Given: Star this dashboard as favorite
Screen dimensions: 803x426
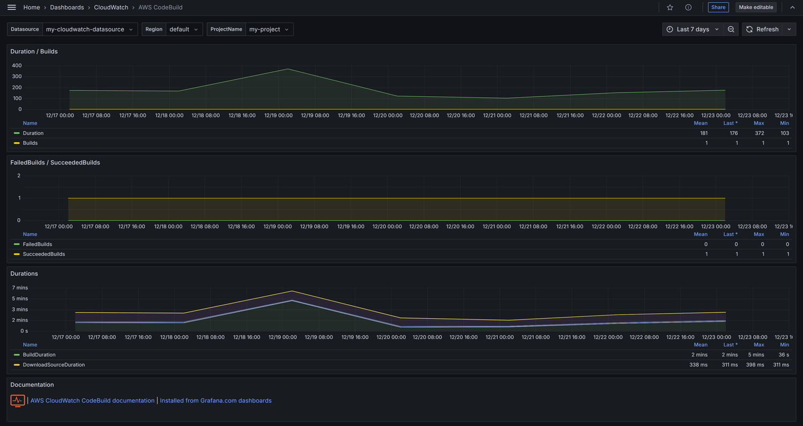Looking at the screenshot, I should pyautogui.click(x=670, y=7).
